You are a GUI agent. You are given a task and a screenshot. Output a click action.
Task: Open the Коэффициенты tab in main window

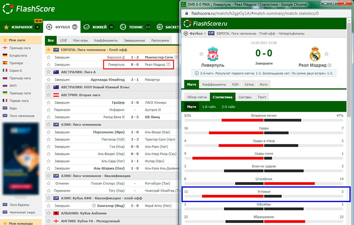pyautogui.click(x=106, y=40)
